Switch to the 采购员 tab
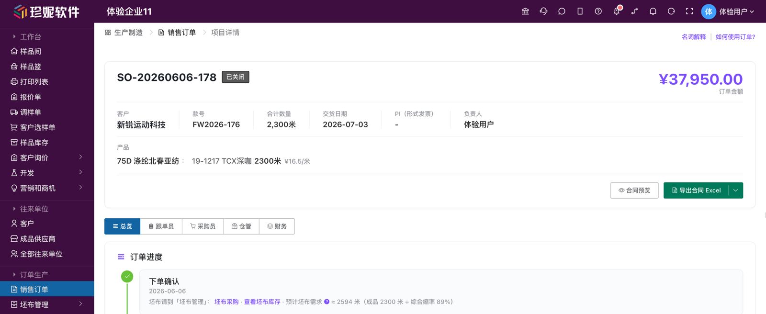Screen dimensions: 766x314 point(203,226)
